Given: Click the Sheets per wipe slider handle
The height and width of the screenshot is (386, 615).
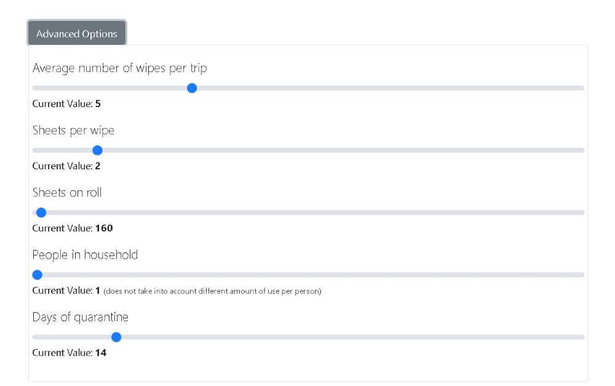Looking at the screenshot, I should [x=97, y=150].
